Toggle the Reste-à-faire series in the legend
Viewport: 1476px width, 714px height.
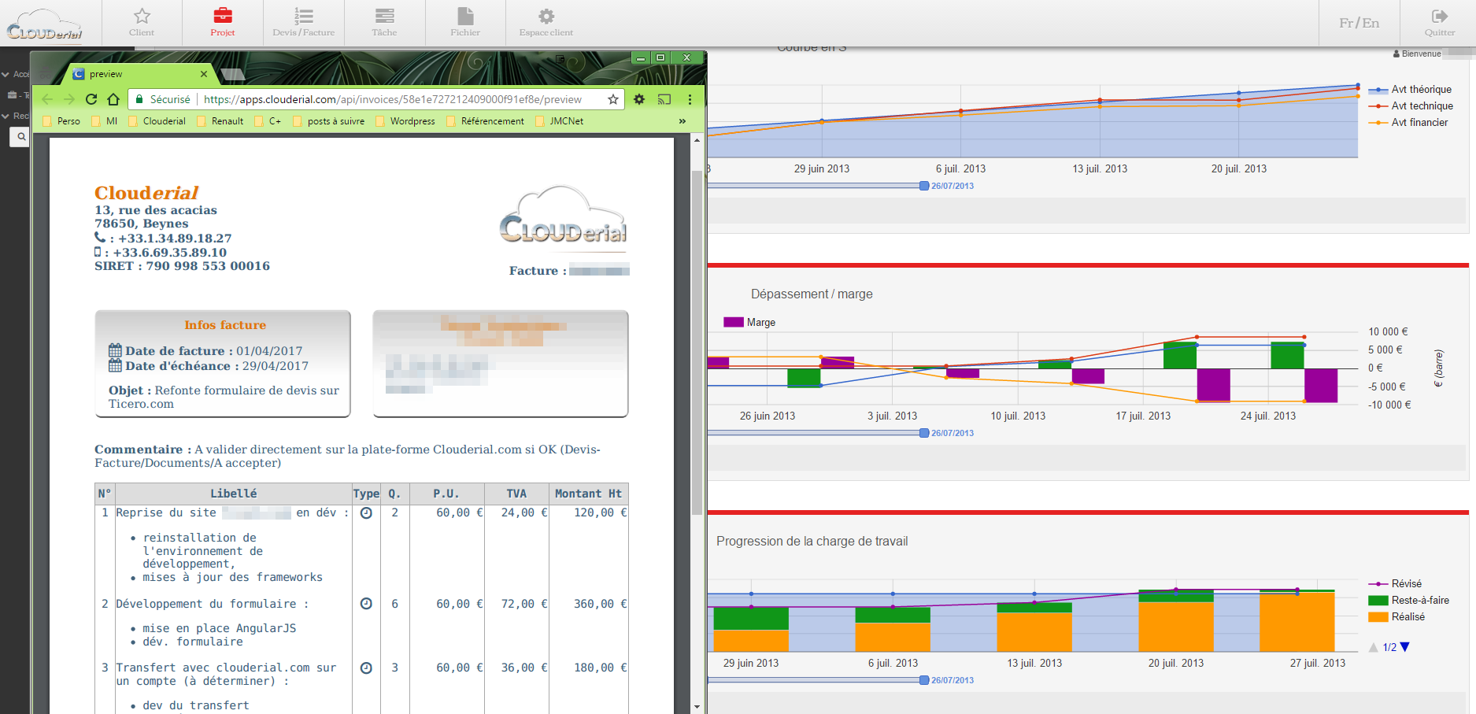(1409, 601)
